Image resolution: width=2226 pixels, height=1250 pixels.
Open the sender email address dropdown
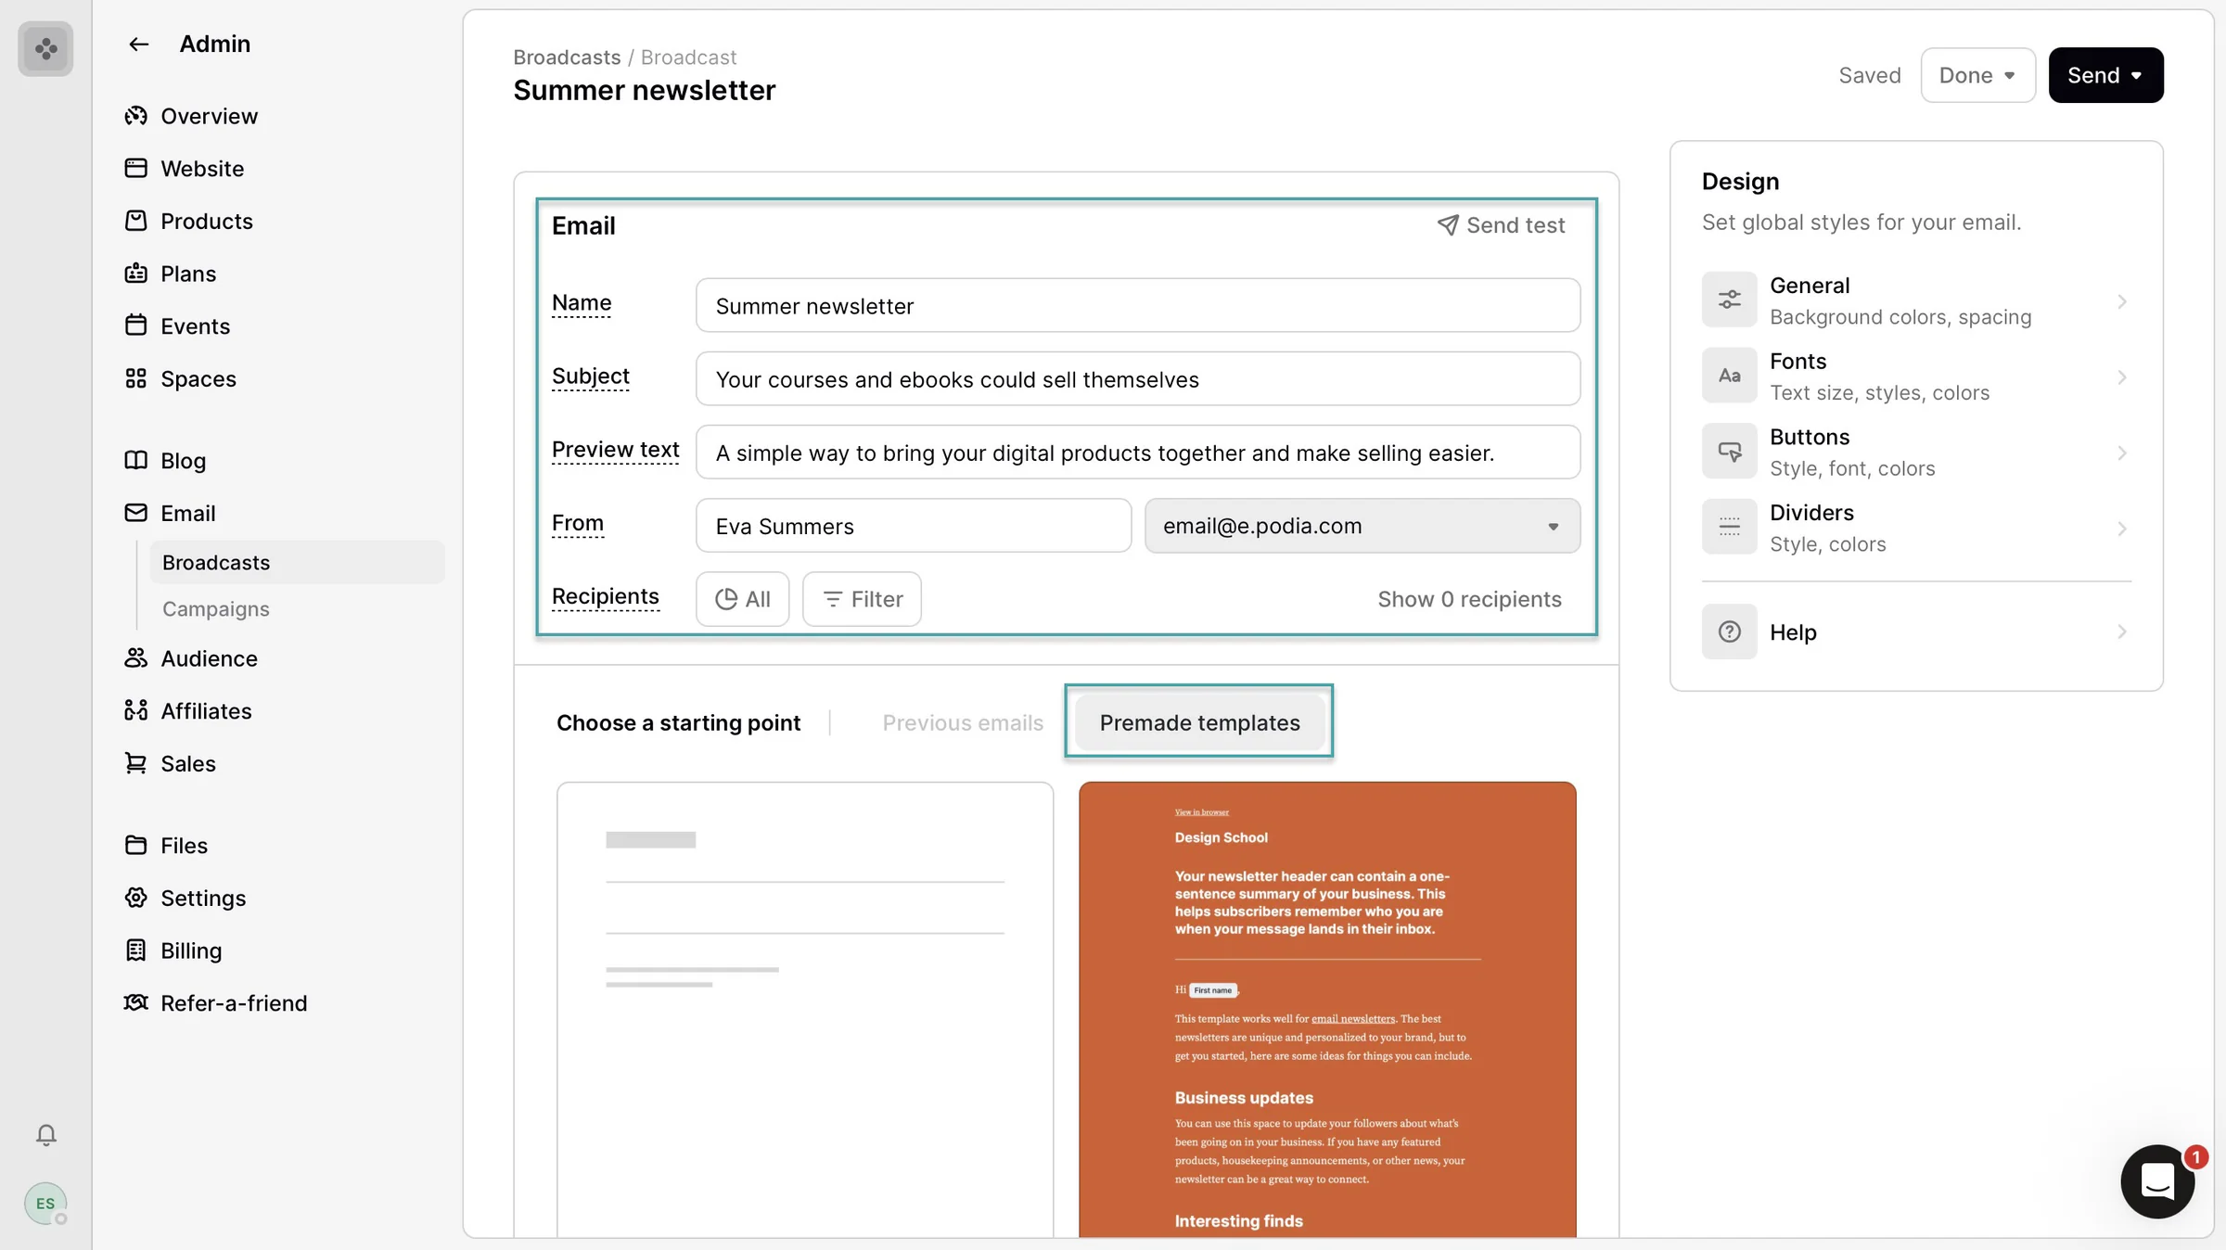click(1362, 526)
